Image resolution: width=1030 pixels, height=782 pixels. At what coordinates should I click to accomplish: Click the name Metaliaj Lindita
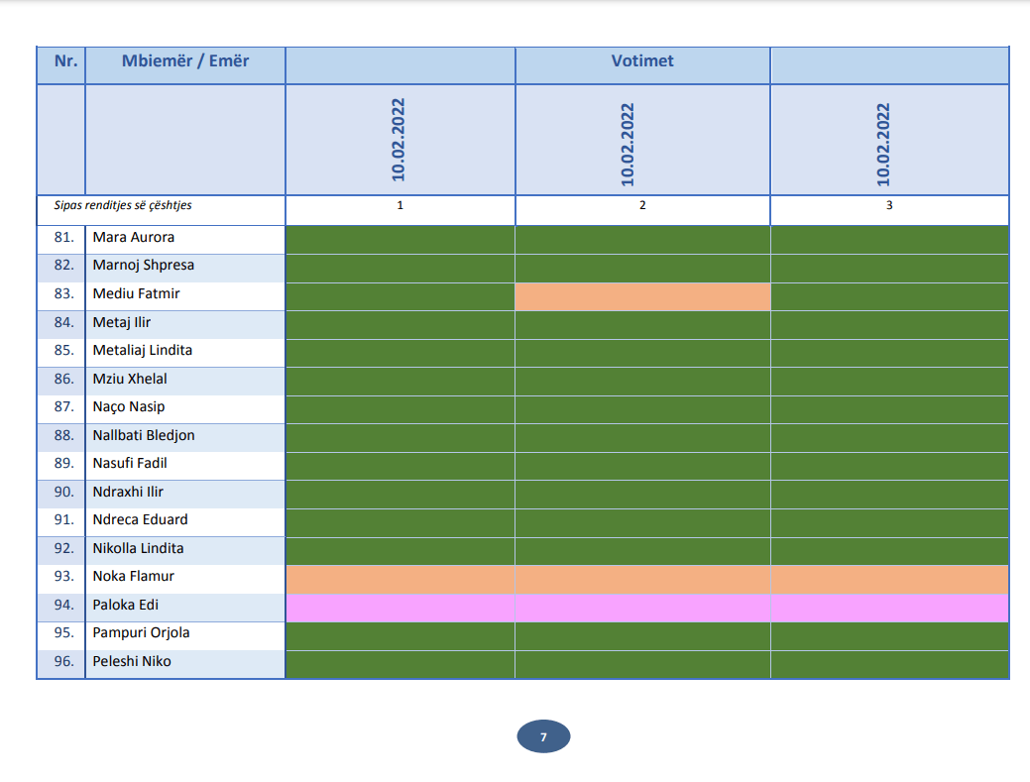(x=143, y=351)
